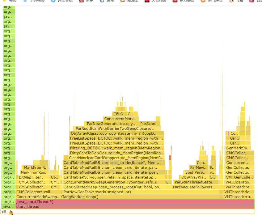Click the ObjArrayKlass::oop_oop_iterate_nv_m frame
This screenshot has height=215, width=262.
[x=117, y=133]
